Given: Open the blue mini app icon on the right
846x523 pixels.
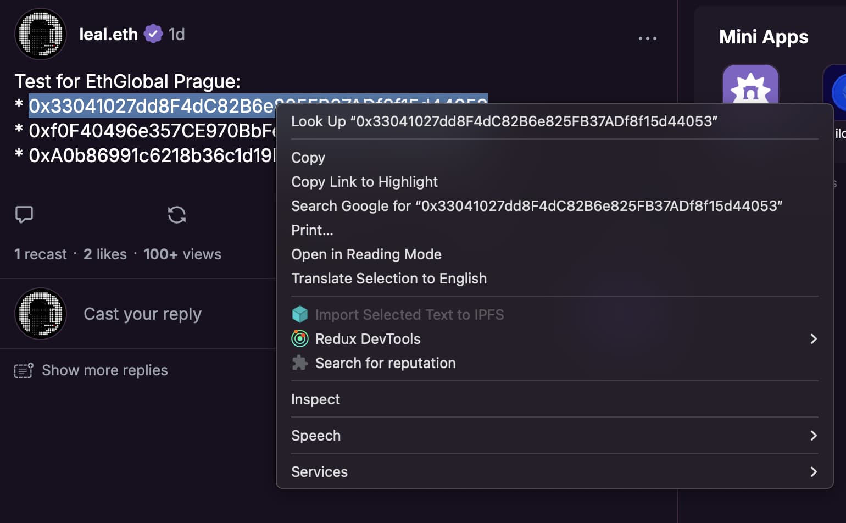Looking at the screenshot, I should 839,92.
